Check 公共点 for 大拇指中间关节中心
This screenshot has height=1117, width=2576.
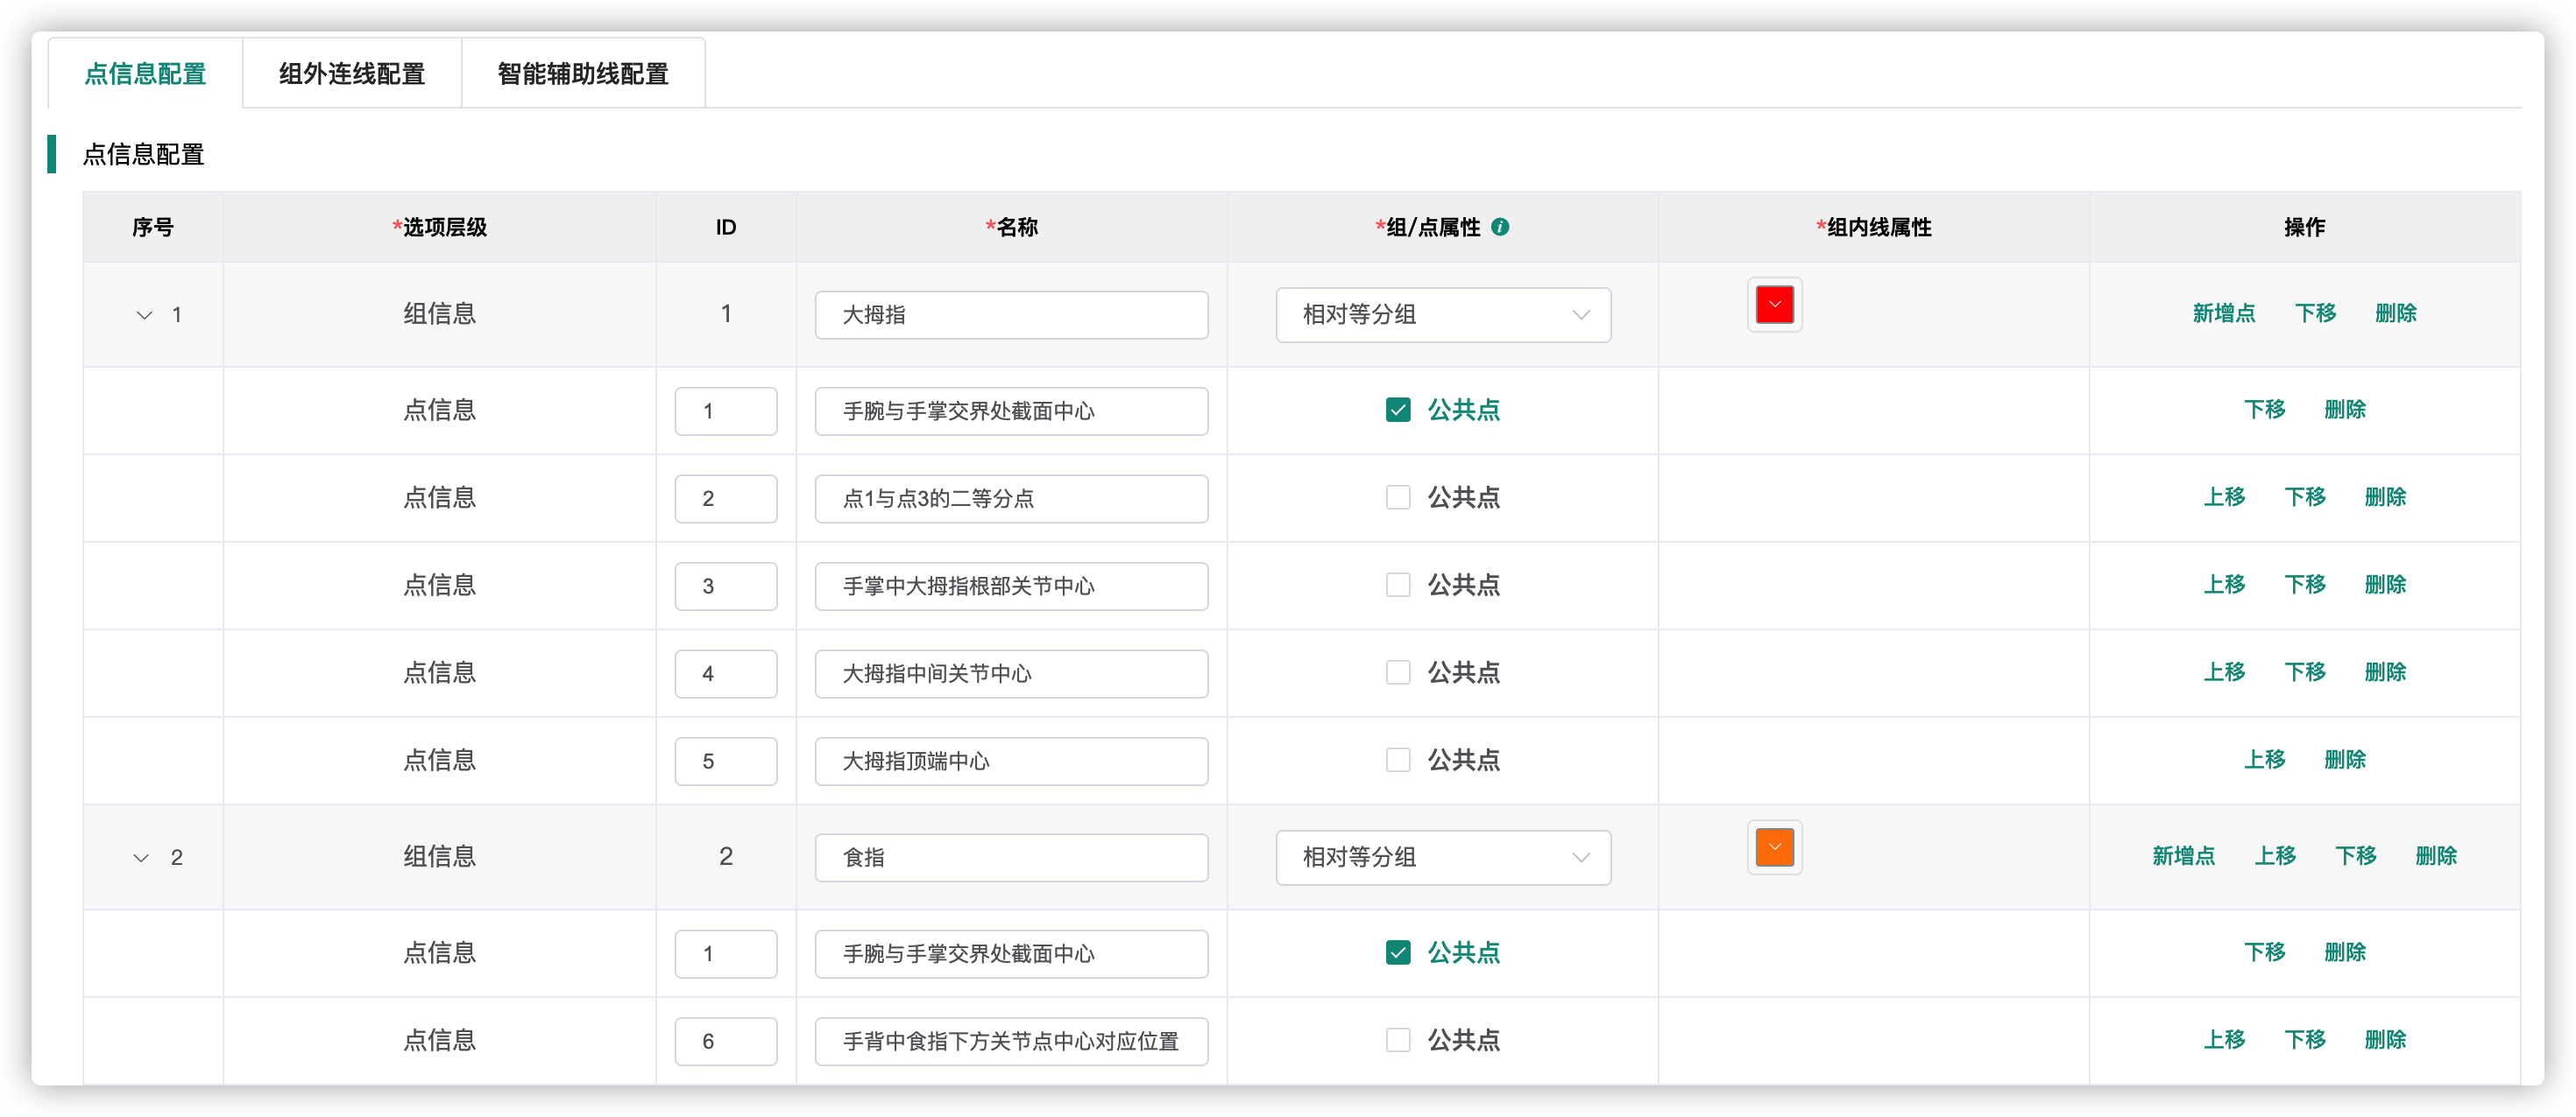click(1398, 672)
